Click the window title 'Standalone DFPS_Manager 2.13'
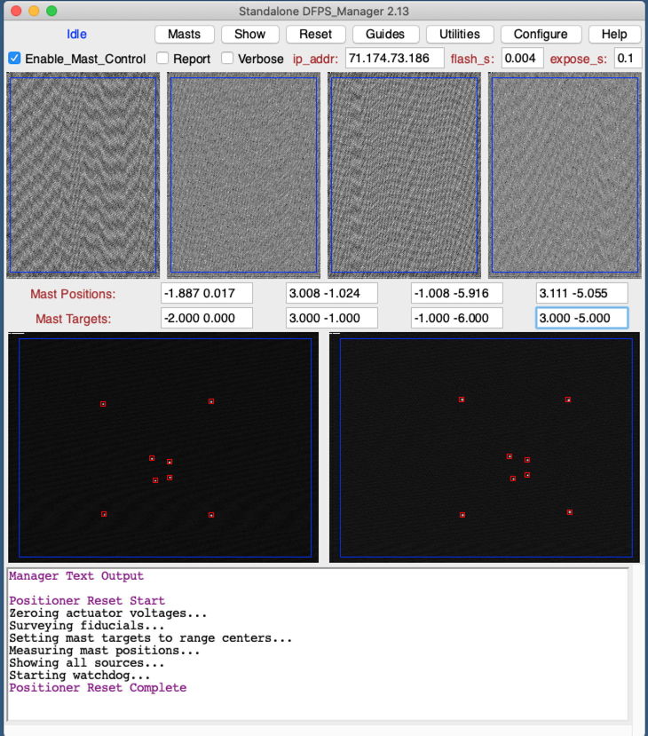This screenshot has width=648, height=736. click(x=324, y=11)
